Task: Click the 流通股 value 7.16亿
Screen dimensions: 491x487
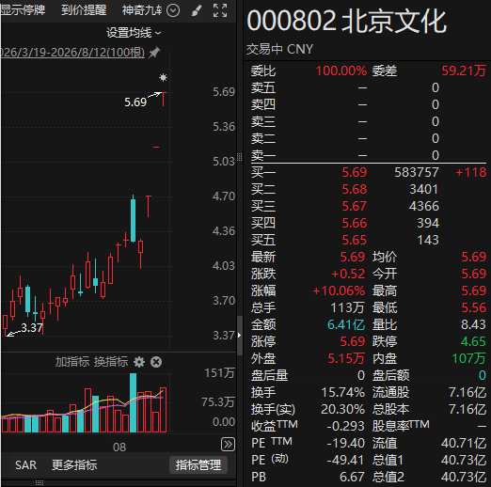Action: 467,392
